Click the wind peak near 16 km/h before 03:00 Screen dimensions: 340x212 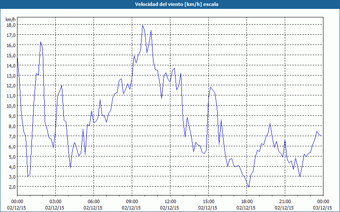pyautogui.click(x=40, y=42)
